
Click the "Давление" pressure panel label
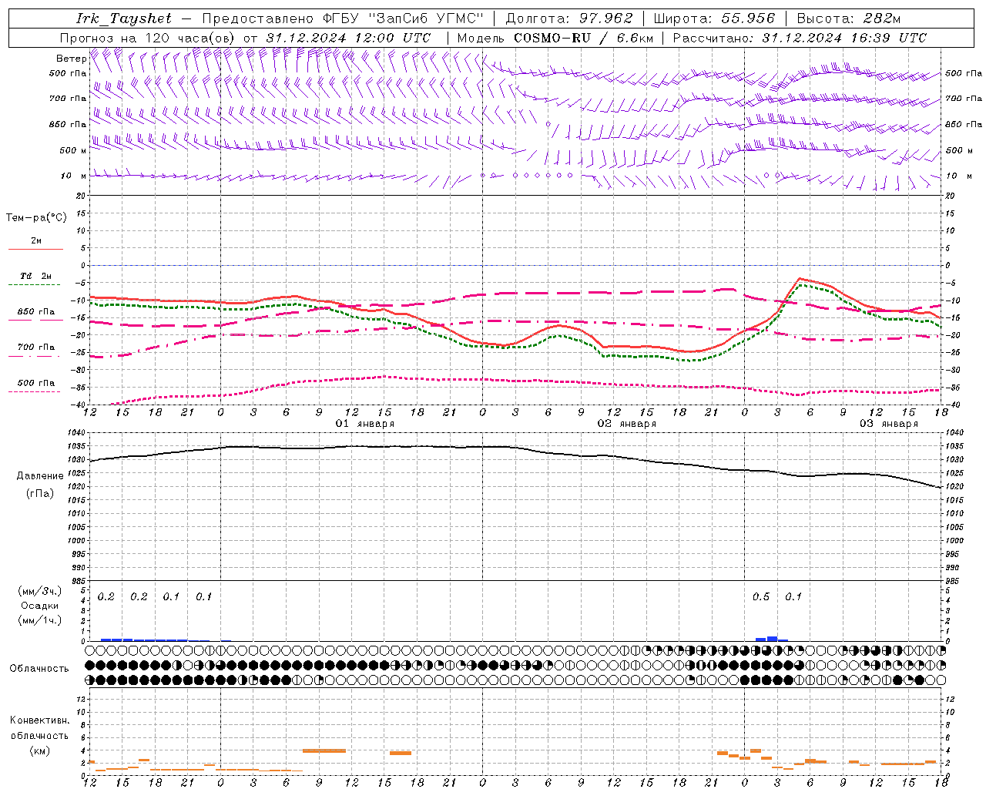[x=40, y=476]
